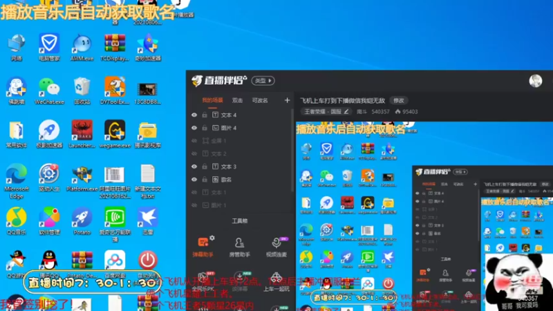Switch to the 可改名 scene tab
The width and height of the screenshot is (553, 311).
[260, 100]
